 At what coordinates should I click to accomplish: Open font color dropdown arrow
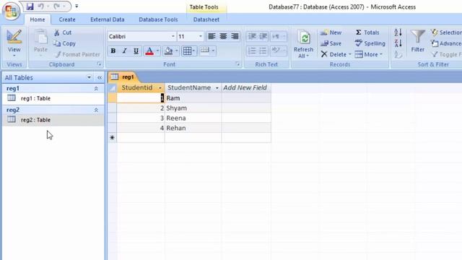pyautogui.click(x=157, y=51)
